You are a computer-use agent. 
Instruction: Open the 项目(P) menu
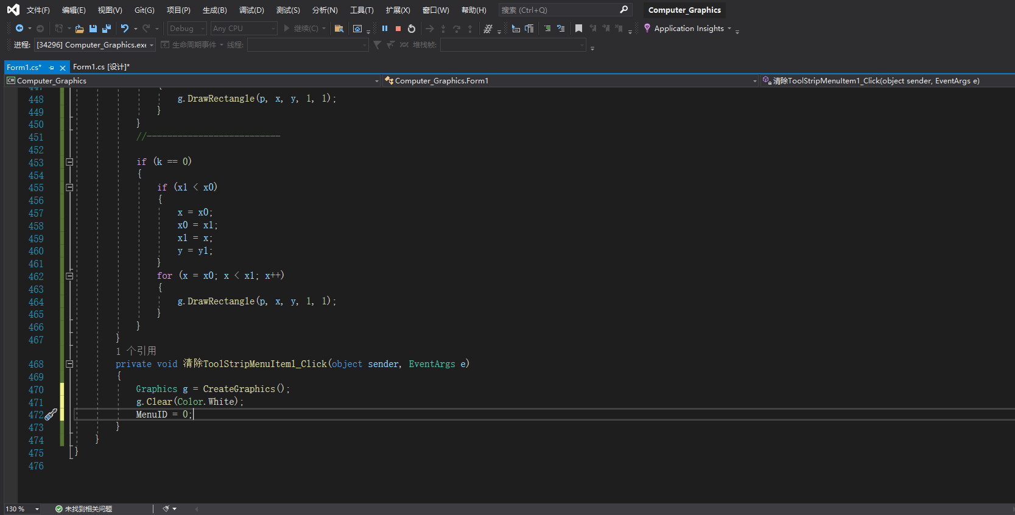coord(178,10)
